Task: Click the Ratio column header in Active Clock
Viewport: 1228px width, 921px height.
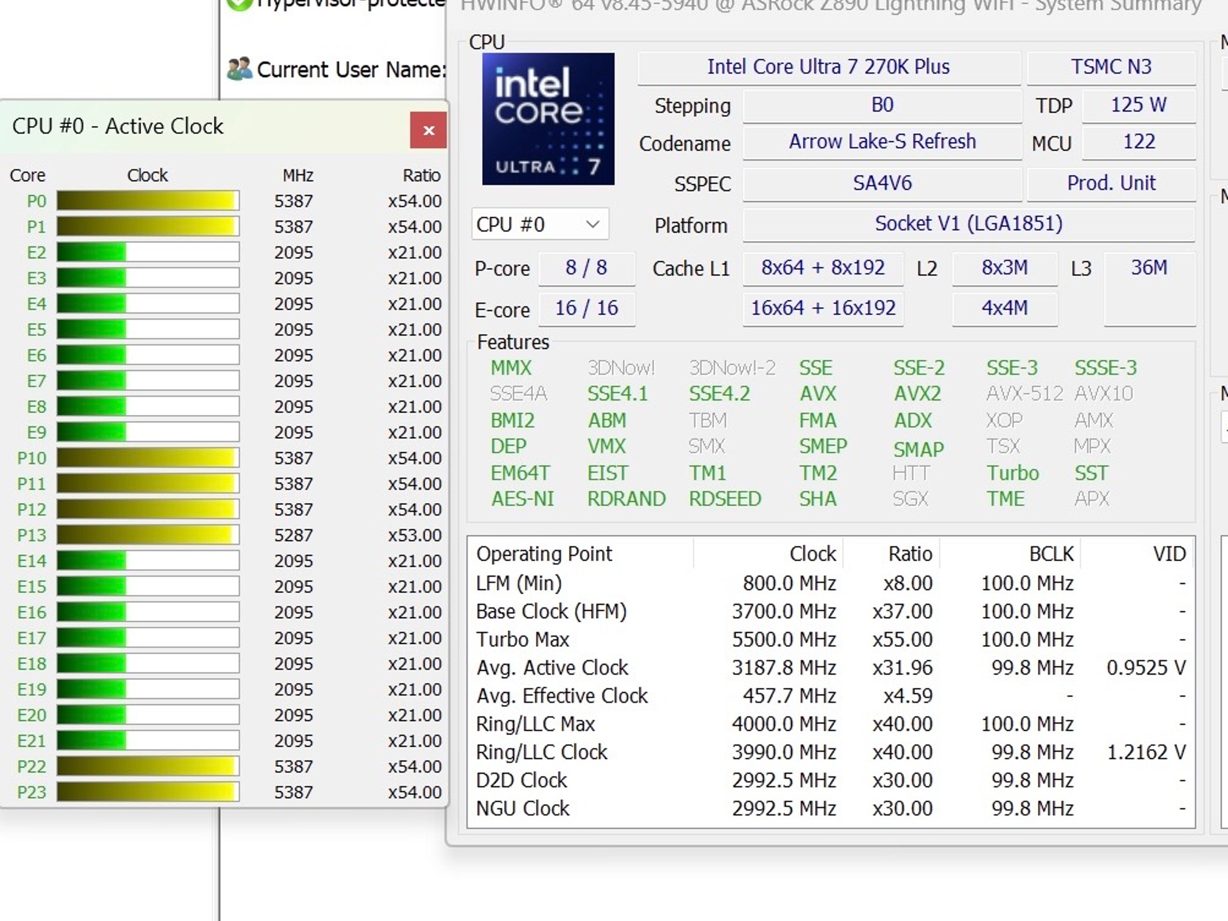Action: pyautogui.click(x=422, y=175)
